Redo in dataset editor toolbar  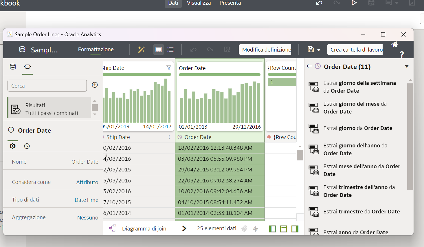point(210,50)
